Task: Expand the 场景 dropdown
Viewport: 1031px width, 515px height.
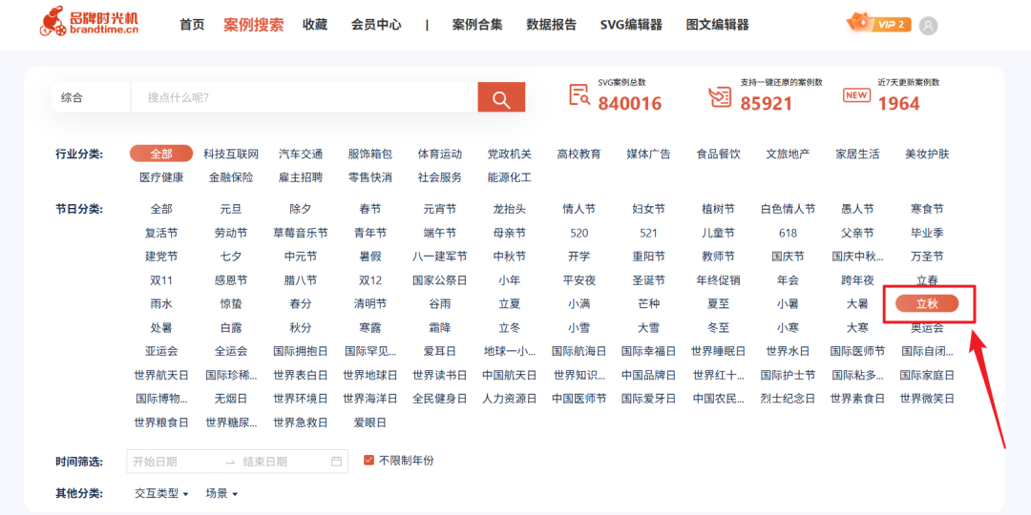Action: [x=221, y=493]
